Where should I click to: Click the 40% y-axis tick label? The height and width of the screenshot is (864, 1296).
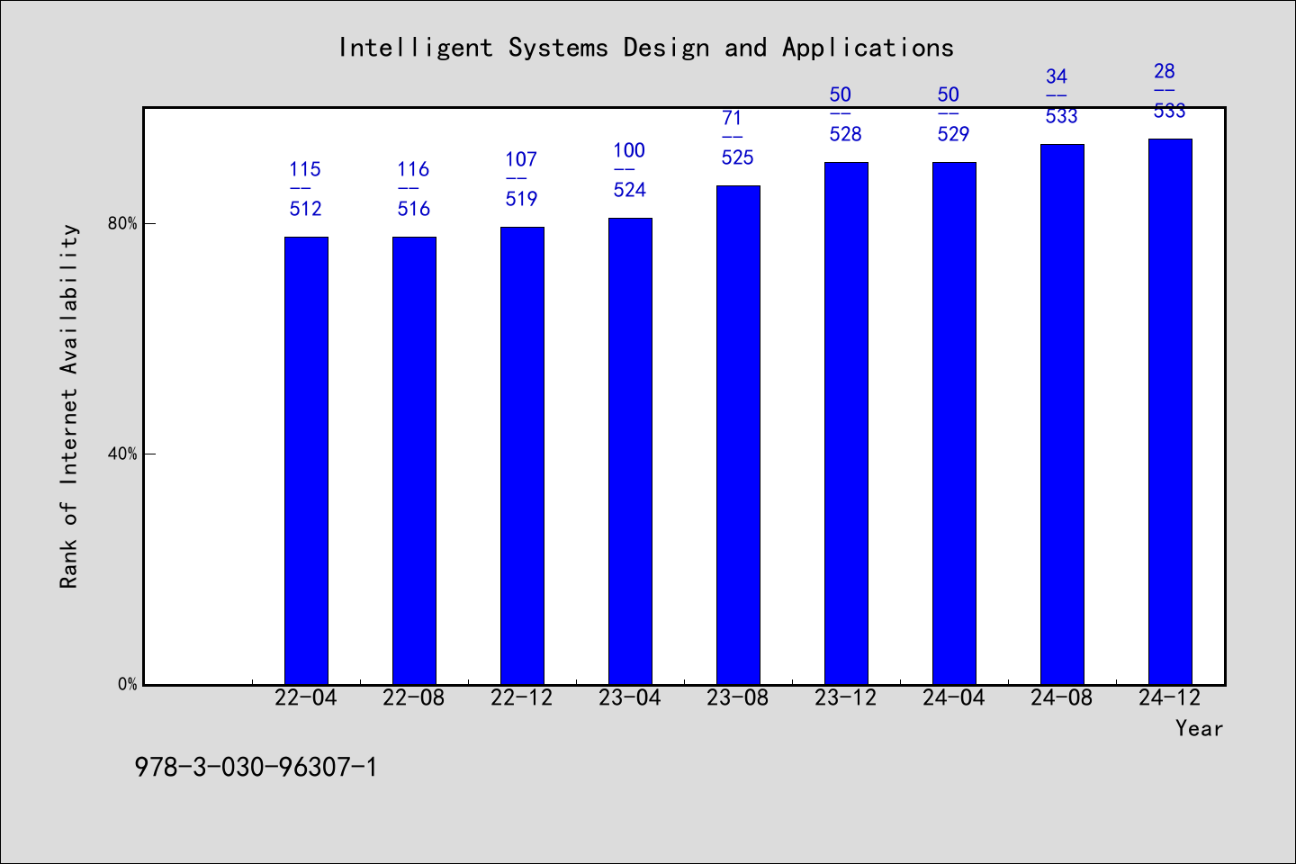(x=122, y=454)
